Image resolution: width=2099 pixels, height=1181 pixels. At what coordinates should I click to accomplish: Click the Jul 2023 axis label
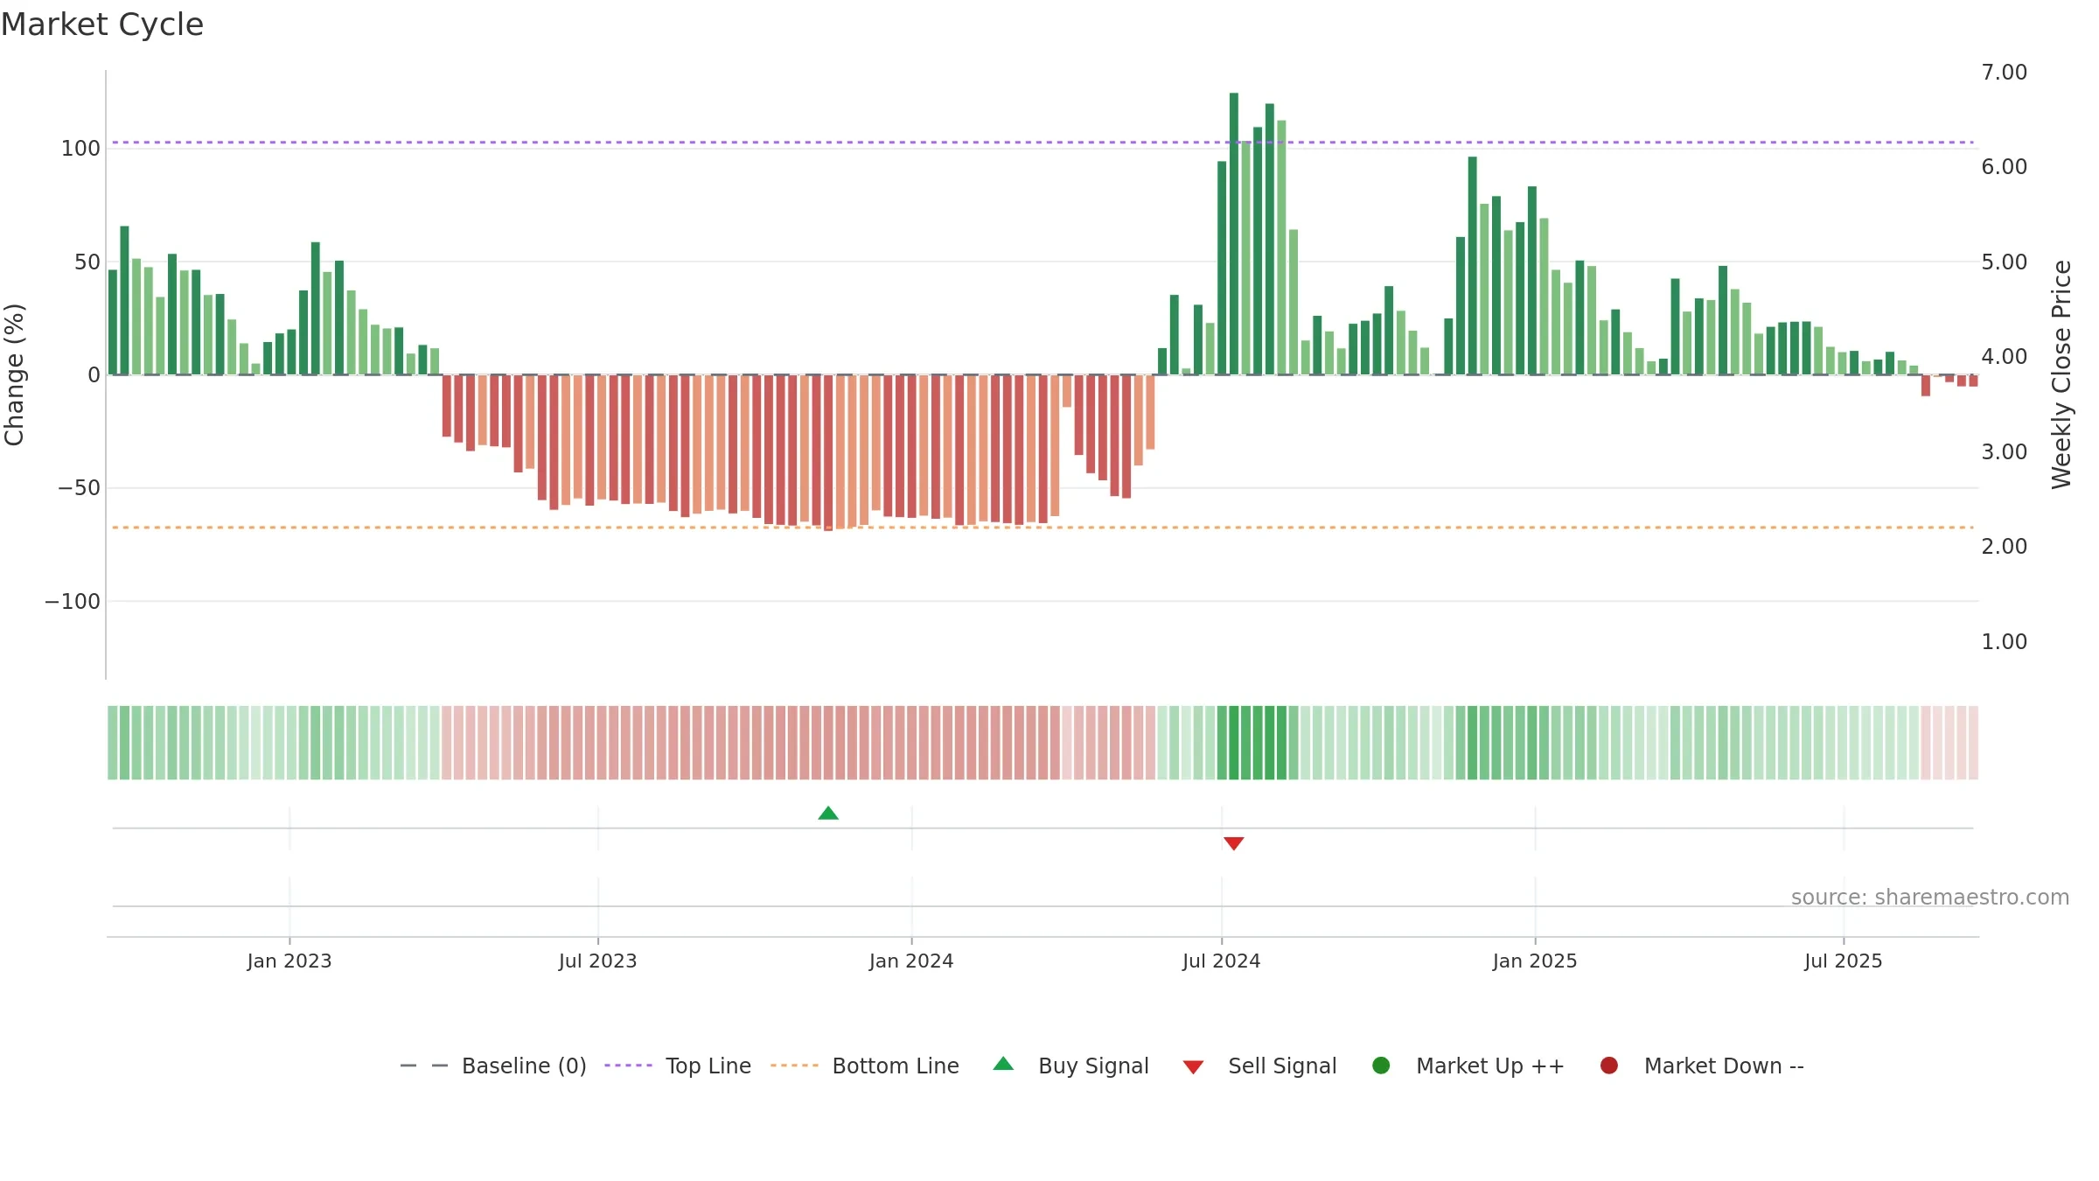click(598, 961)
